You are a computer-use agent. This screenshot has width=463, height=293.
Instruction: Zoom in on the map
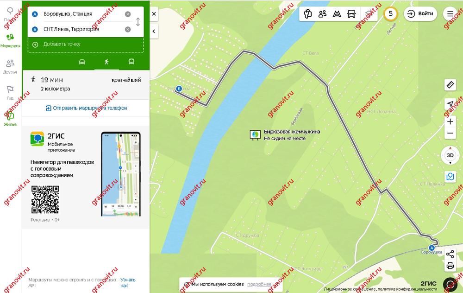click(450, 121)
